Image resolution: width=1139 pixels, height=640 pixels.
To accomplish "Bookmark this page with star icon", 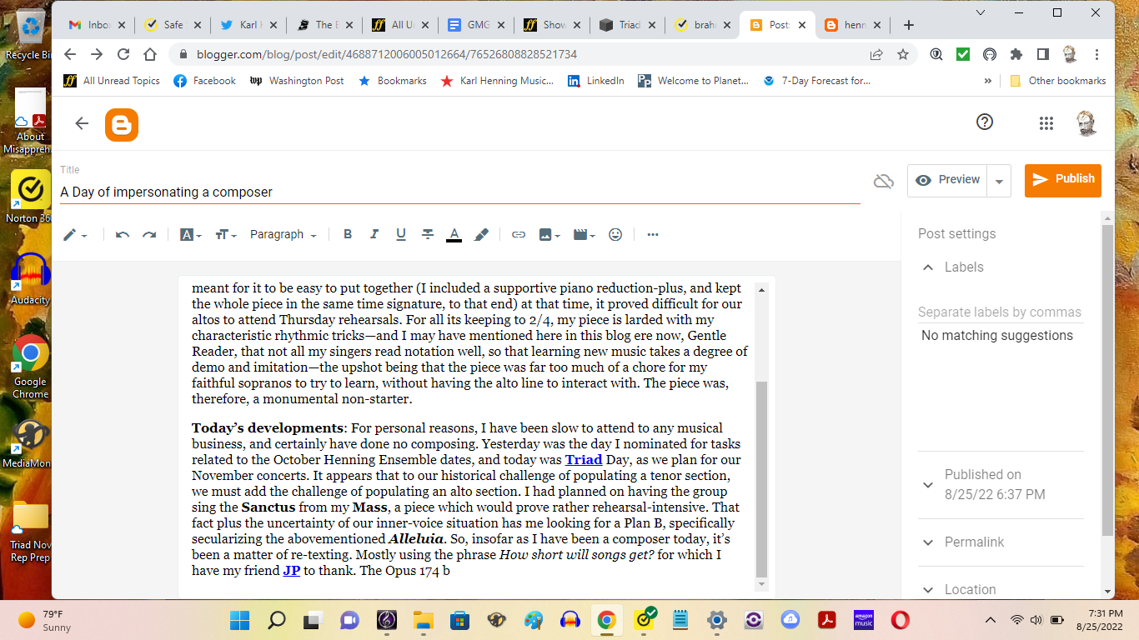I will point(903,54).
